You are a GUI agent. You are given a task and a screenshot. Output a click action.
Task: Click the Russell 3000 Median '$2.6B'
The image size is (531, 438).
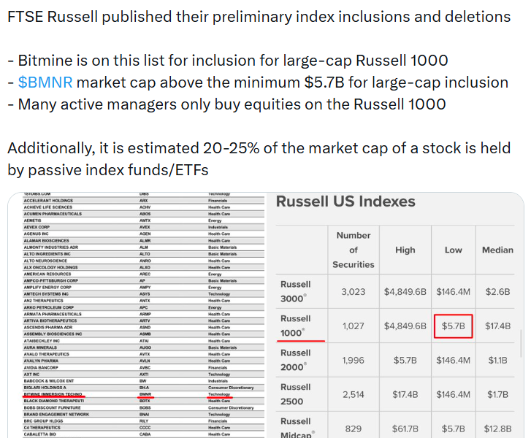pos(497,292)
